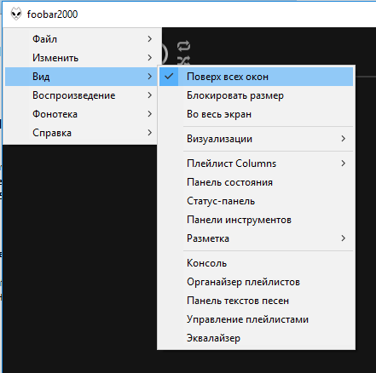
Task: Enable Во весь экран mode
Action: tap(256, 114)
